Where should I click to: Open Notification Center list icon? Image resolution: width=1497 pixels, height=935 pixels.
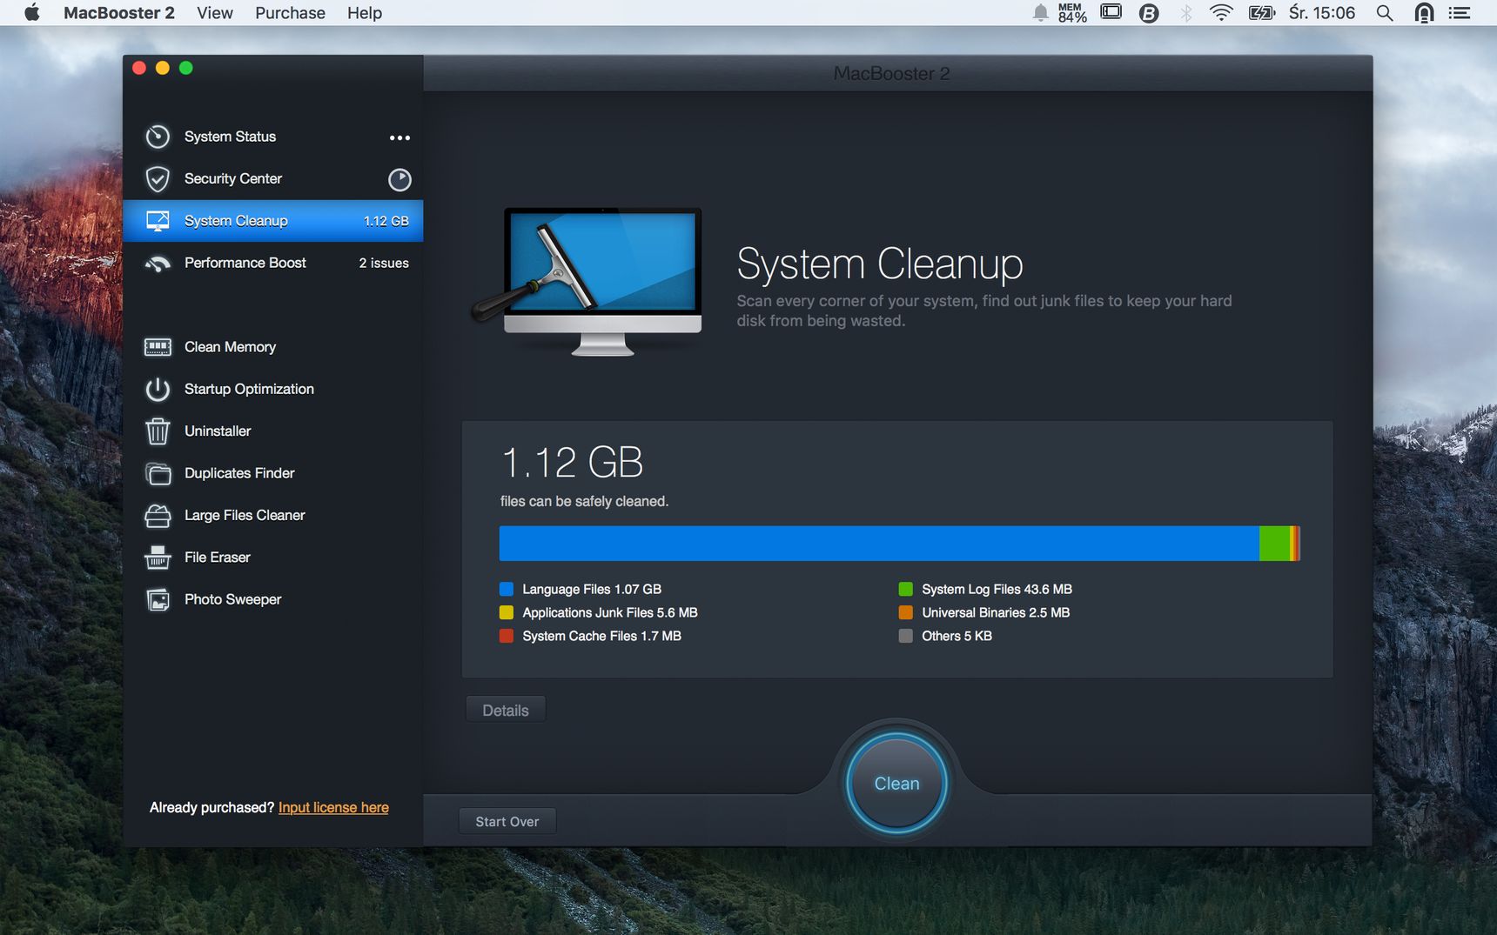[x=1460, y=13]
